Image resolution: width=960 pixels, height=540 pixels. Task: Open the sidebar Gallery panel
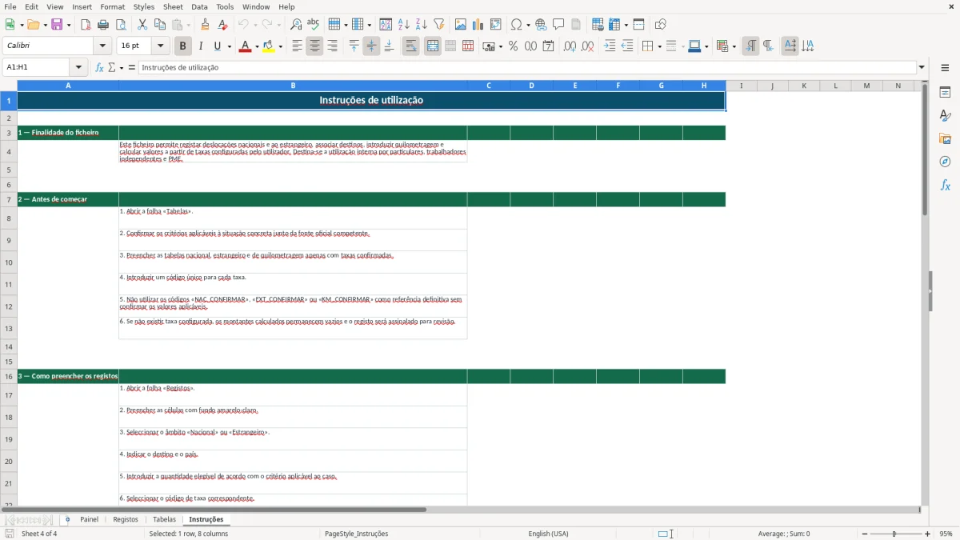click(945, 139)
